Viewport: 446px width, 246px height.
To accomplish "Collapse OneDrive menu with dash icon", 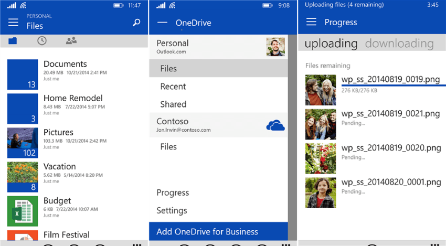I will [162, 23].
